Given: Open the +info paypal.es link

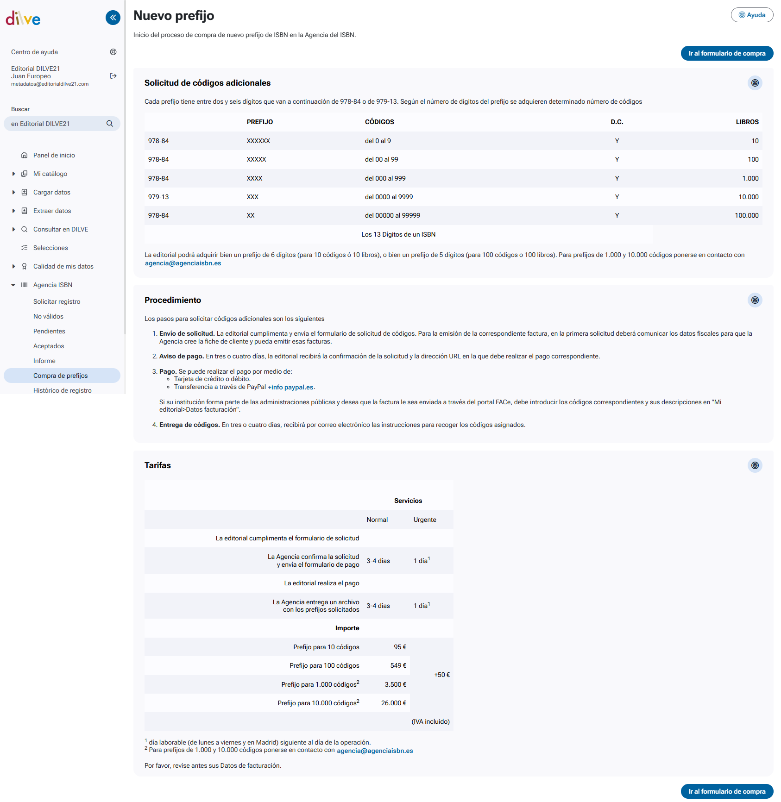Looking at the screenshot, I should click(x=290, y=387).
